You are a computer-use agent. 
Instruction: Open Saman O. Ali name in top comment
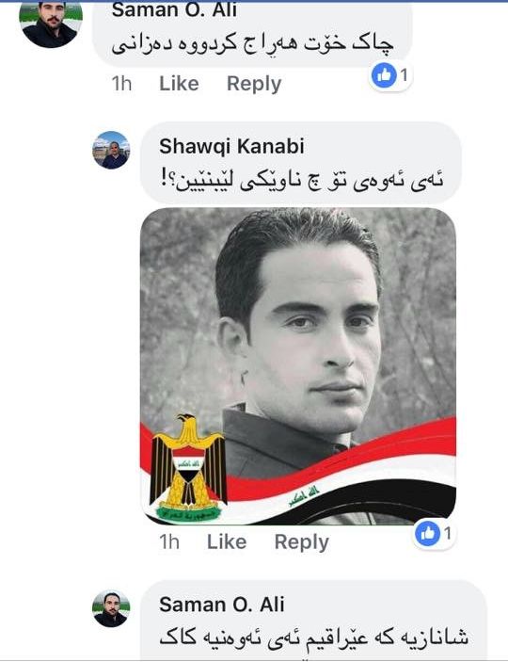pyautogui.click(x=174, y=10)
